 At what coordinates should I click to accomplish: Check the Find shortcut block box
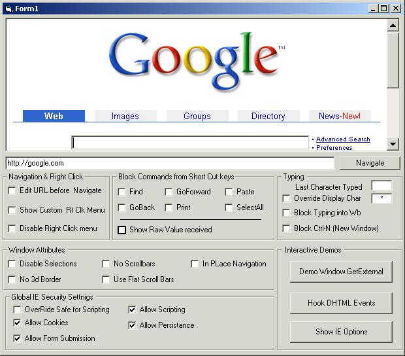pos(121,192)
